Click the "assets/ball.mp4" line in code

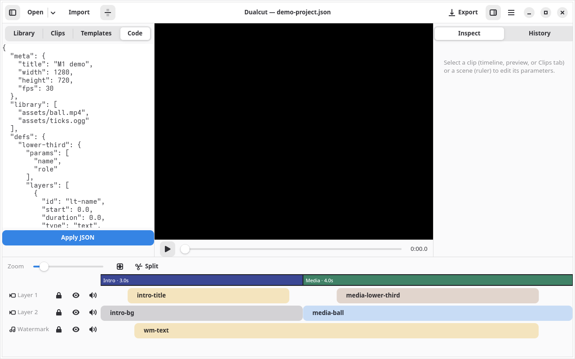[x=53, y=113]
